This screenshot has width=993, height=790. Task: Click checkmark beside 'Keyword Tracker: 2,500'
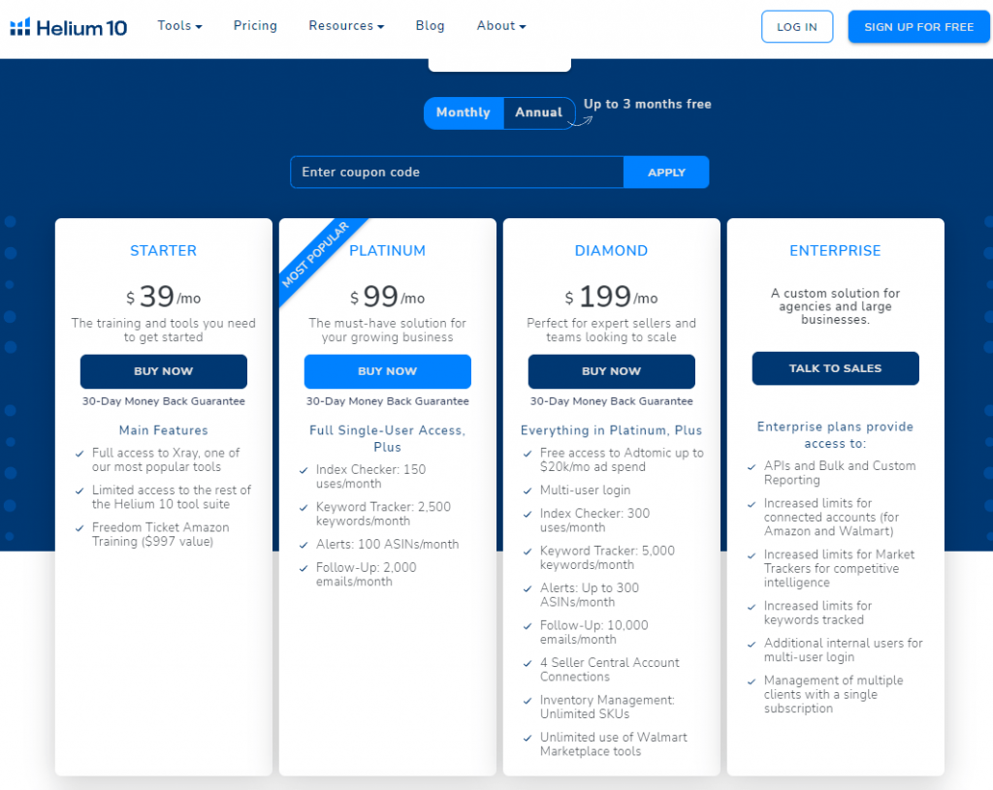pyautogui.click(x=304, y=508)
